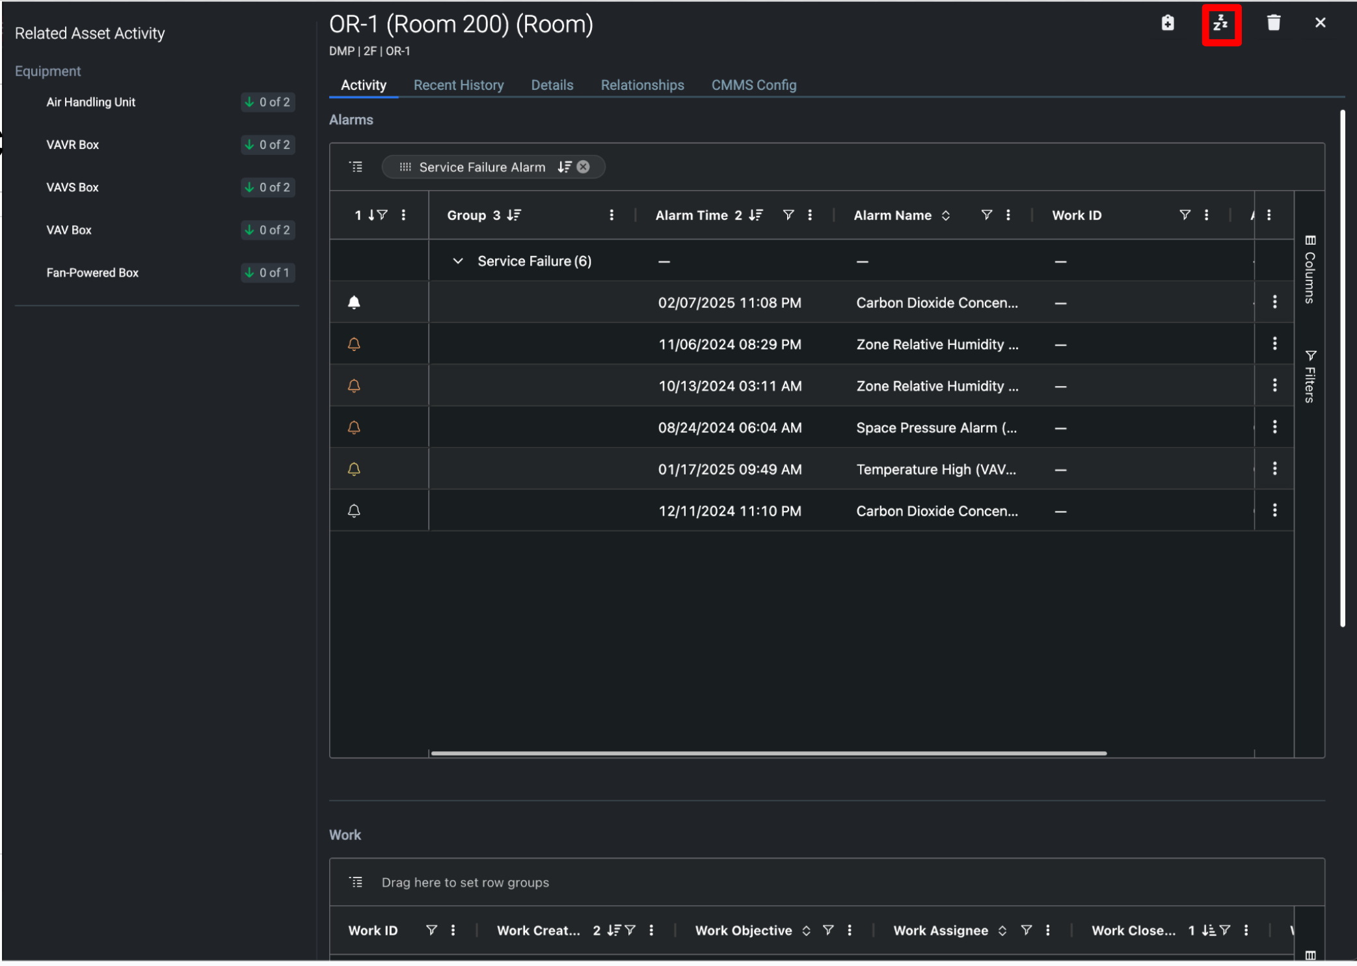Viewport: 1357px width, 966px height.
Task: Toggle the Columns side panel
Action: coord(1310,269)
